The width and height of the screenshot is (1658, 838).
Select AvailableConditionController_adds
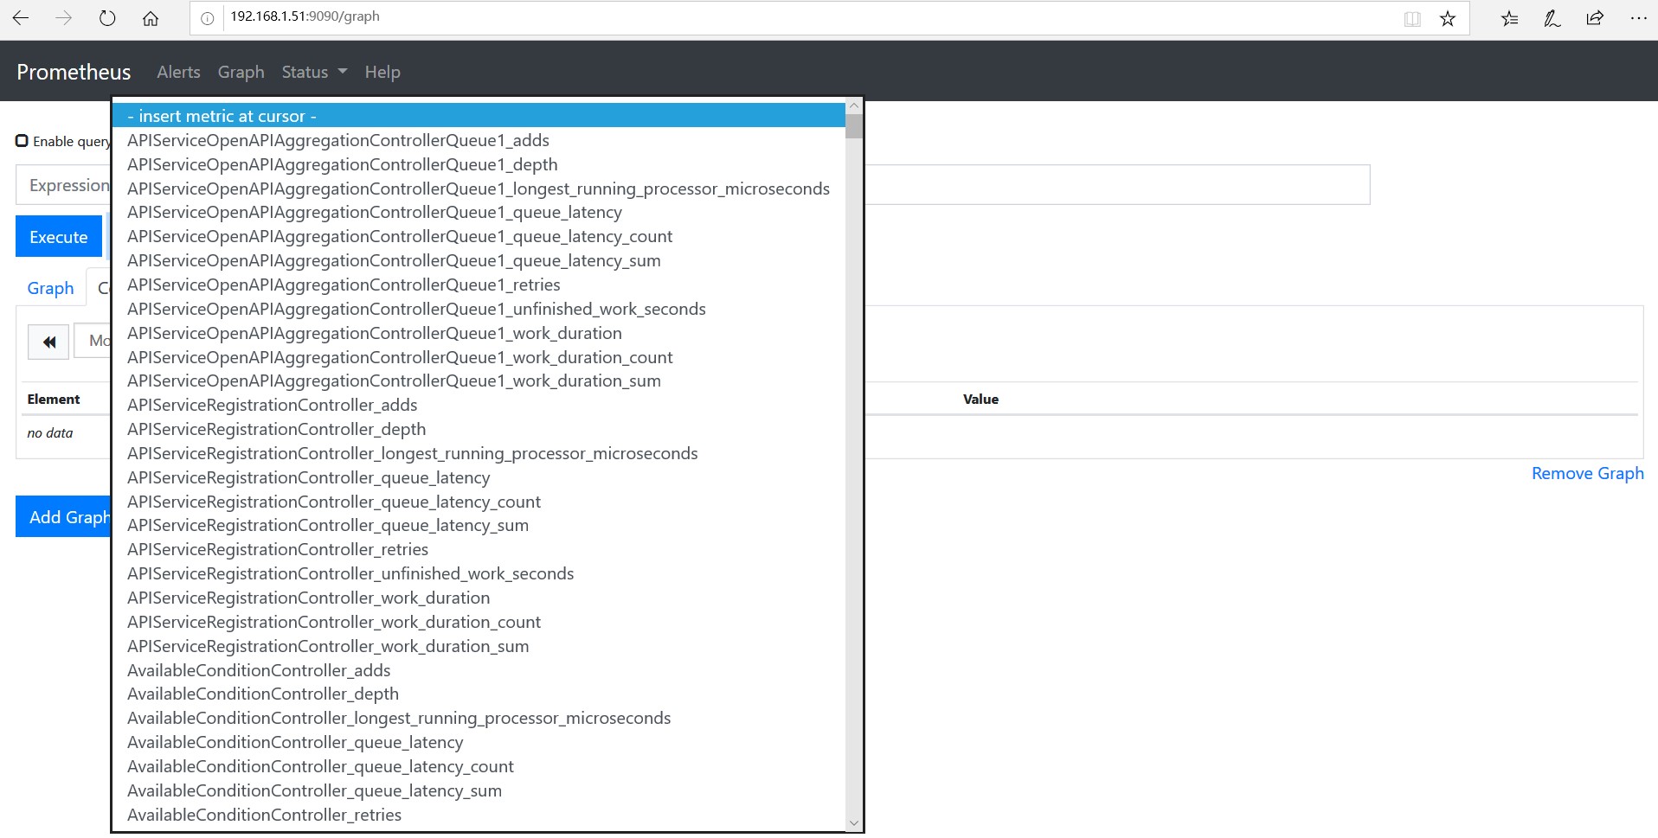[479, 670]
